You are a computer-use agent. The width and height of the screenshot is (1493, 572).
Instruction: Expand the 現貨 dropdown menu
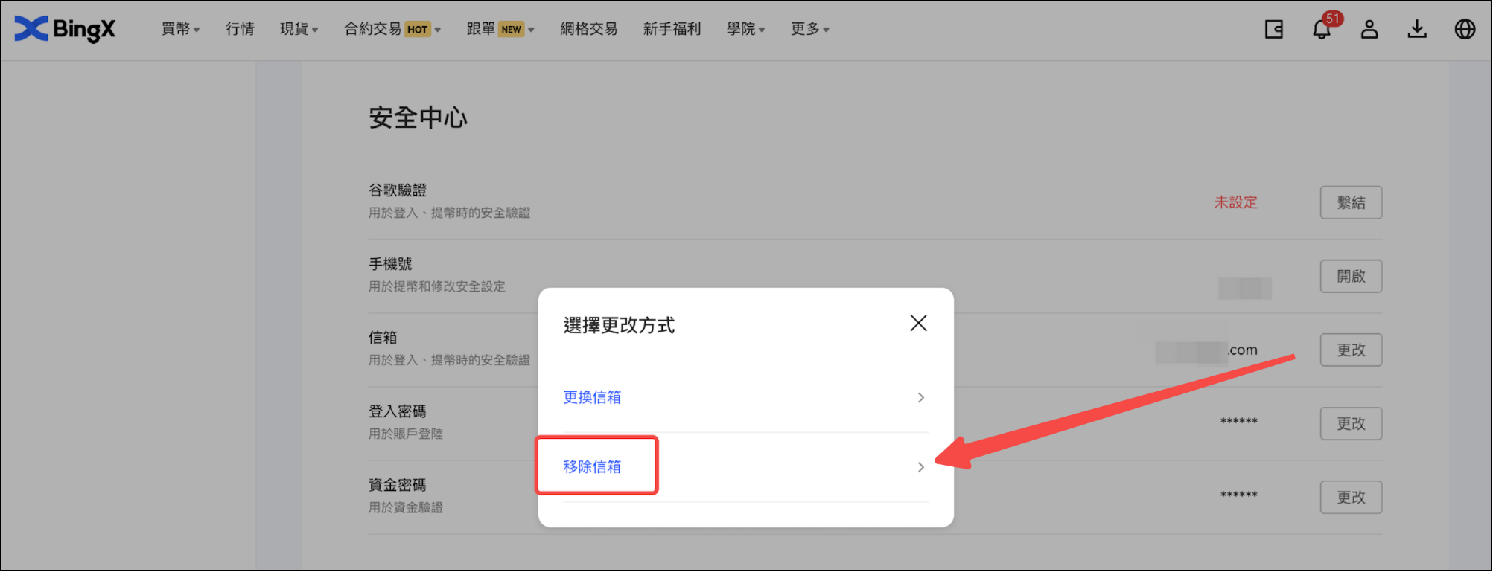[299, 30]
